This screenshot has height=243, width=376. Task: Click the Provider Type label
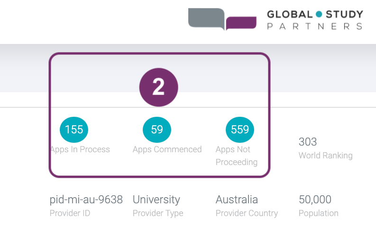click(158, 213)
